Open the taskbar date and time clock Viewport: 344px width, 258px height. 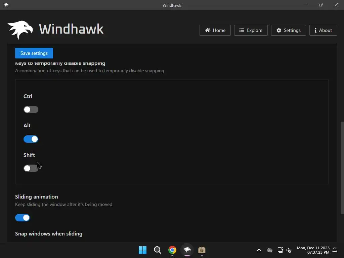pos(313,250)
